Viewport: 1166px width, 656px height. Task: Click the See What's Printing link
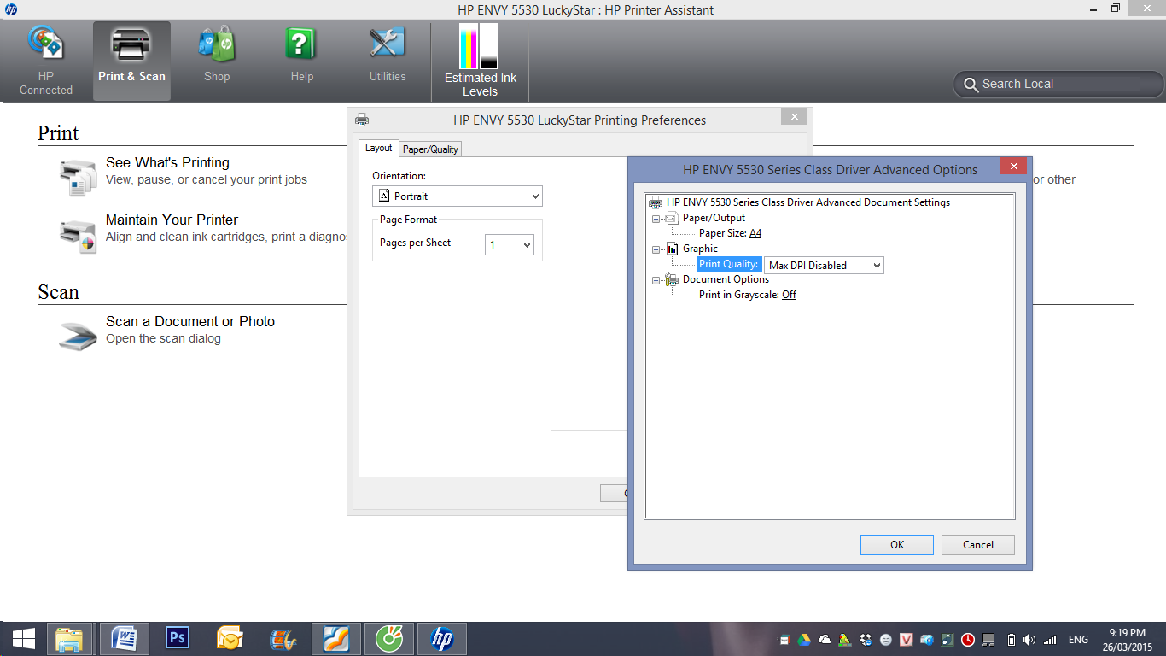tap(167, 162)
